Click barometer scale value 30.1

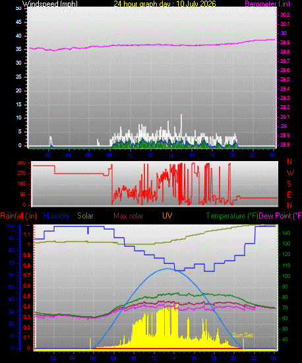point(285,24)
